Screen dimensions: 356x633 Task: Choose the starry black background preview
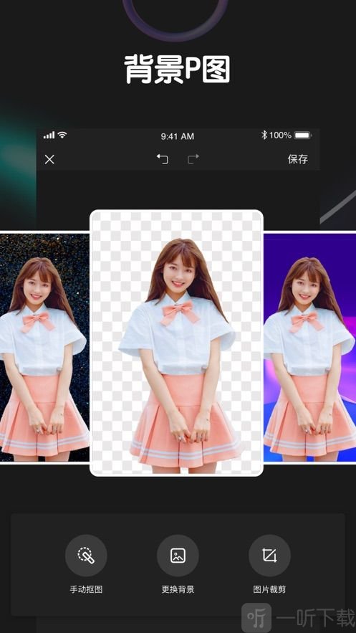click(x=44, y=348)
